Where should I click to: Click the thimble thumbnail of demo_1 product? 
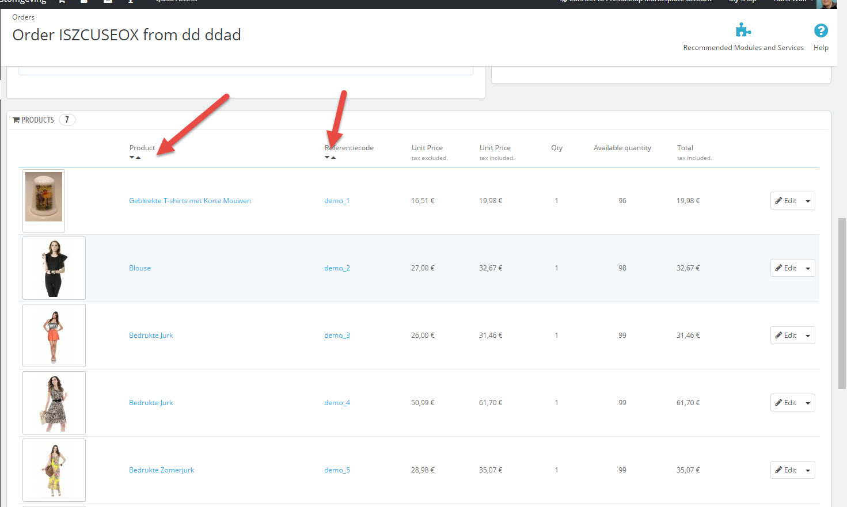[x=44, y=201]
